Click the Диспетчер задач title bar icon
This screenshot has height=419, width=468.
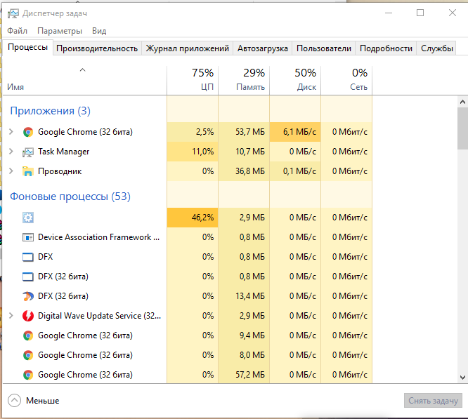tap(13, 14)
